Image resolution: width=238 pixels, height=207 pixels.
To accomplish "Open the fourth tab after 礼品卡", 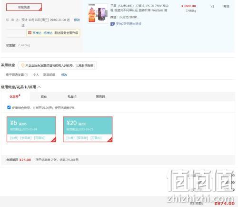I will click(x=100, y=96).
